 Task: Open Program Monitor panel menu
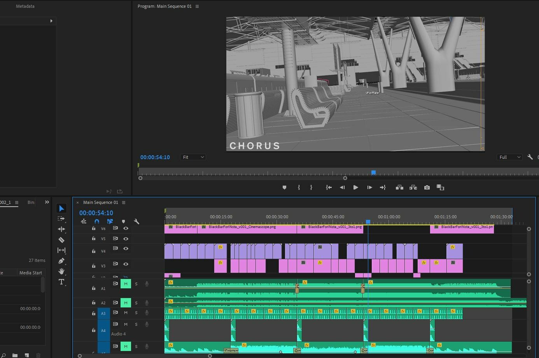pos(197,6)
